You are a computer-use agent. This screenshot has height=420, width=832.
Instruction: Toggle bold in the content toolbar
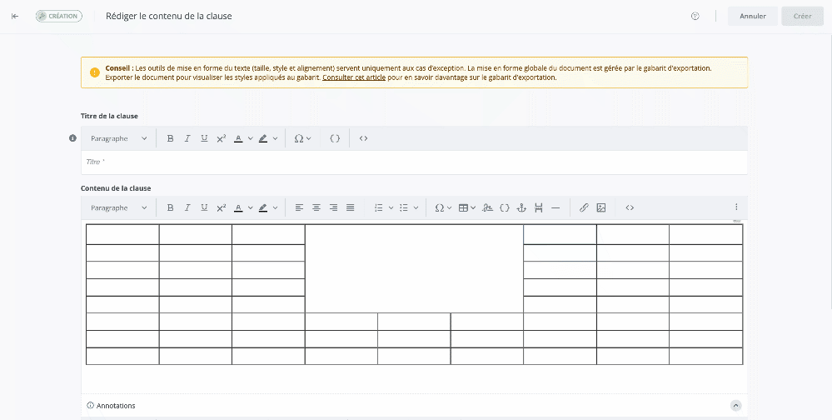tap(170, 207)
